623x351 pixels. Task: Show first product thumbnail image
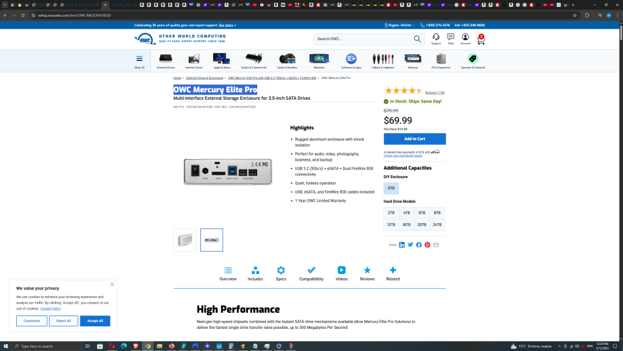click(185, 240)
